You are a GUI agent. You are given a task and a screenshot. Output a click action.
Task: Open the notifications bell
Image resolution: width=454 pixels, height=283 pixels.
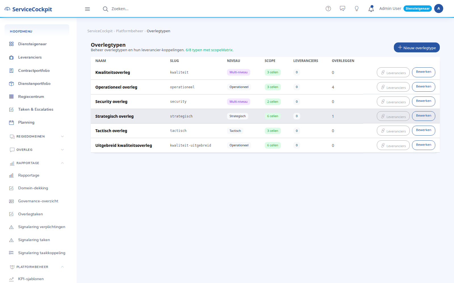tap(371, 9)
